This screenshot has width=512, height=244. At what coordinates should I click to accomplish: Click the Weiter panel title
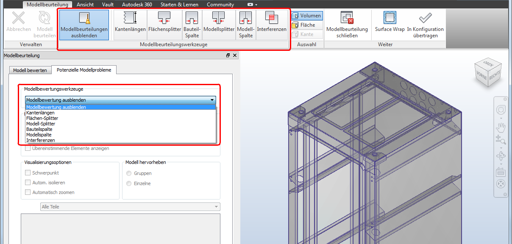click(385, 44)
